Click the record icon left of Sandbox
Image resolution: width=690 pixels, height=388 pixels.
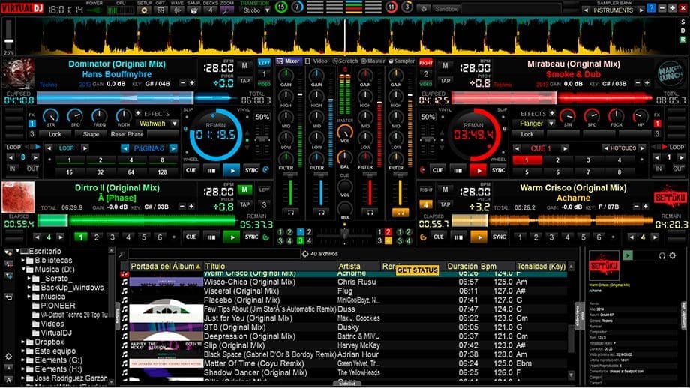point(424,9)
